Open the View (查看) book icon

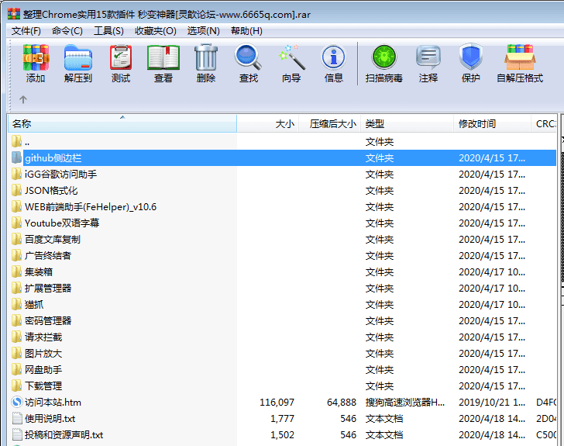[163, 57]
